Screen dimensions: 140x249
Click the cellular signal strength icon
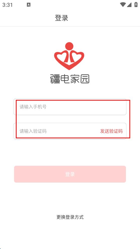tap(129, 5)
